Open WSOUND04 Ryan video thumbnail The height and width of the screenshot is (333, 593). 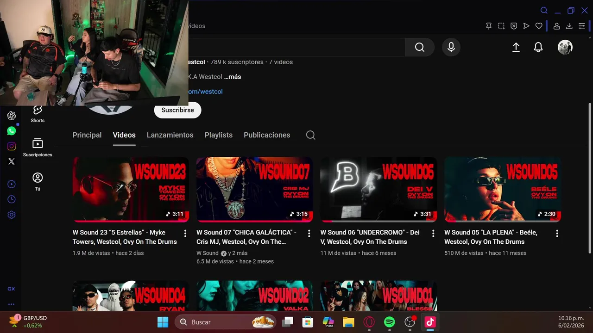coord(131,296)
